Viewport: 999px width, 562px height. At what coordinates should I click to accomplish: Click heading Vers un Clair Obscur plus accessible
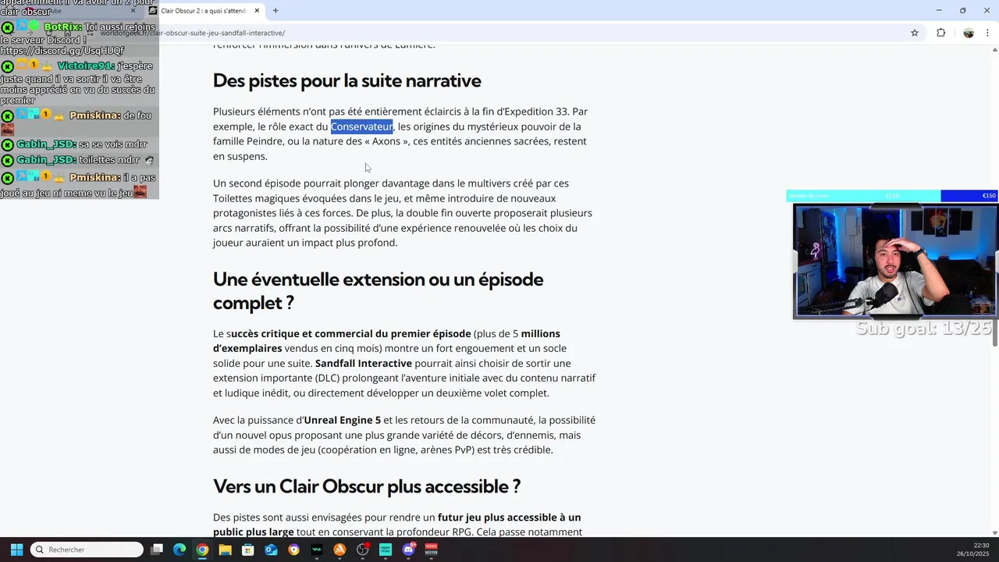pos(367,486)
